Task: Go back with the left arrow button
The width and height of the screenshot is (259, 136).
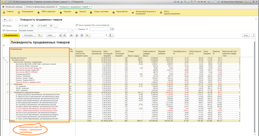Action: (x=5, y=19)
